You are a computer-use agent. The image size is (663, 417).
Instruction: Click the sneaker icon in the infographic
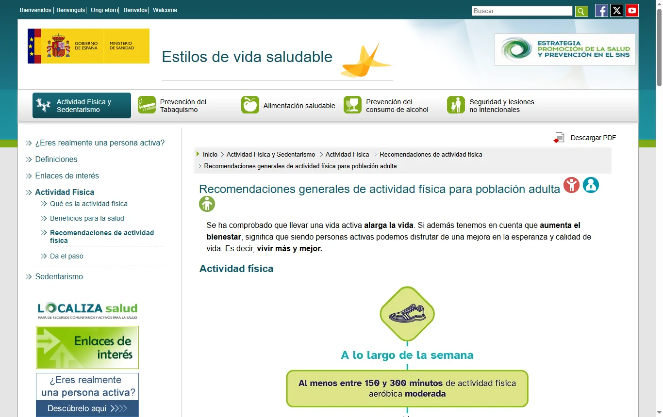407,314
